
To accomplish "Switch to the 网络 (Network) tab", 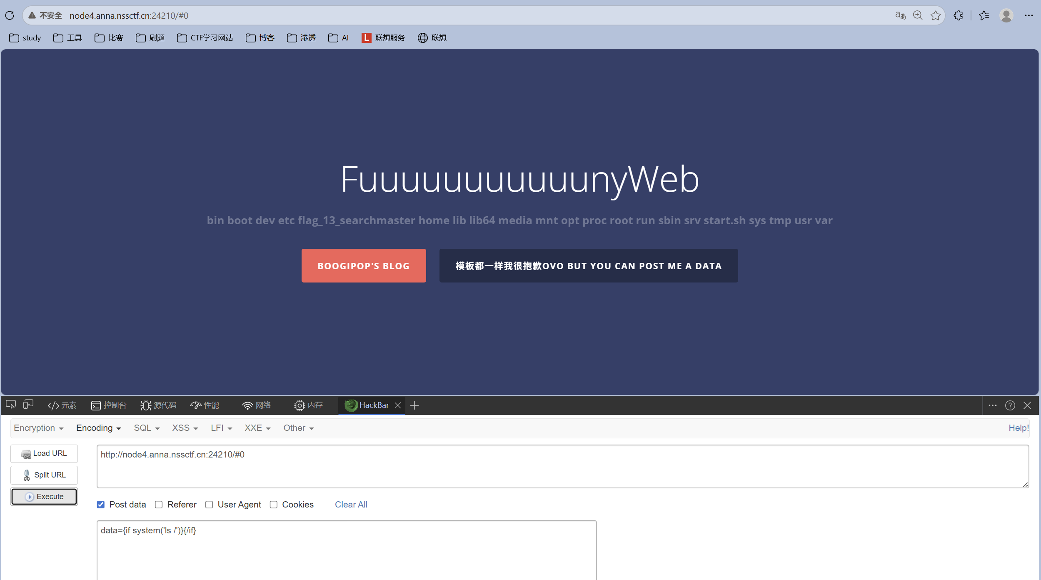I will pyautogui.click(x=257, y=405).
